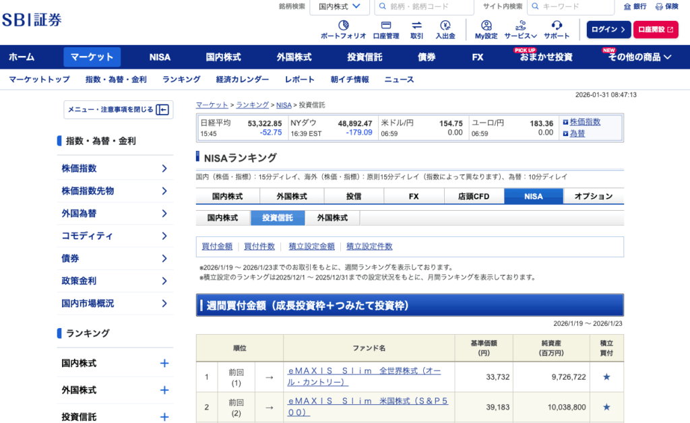Click the サポート headset icon
This screenshot has width=690, height=423.
tap(557, 30)
